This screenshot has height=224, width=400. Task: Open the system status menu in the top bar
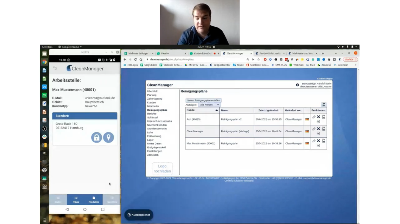(347, 47)
